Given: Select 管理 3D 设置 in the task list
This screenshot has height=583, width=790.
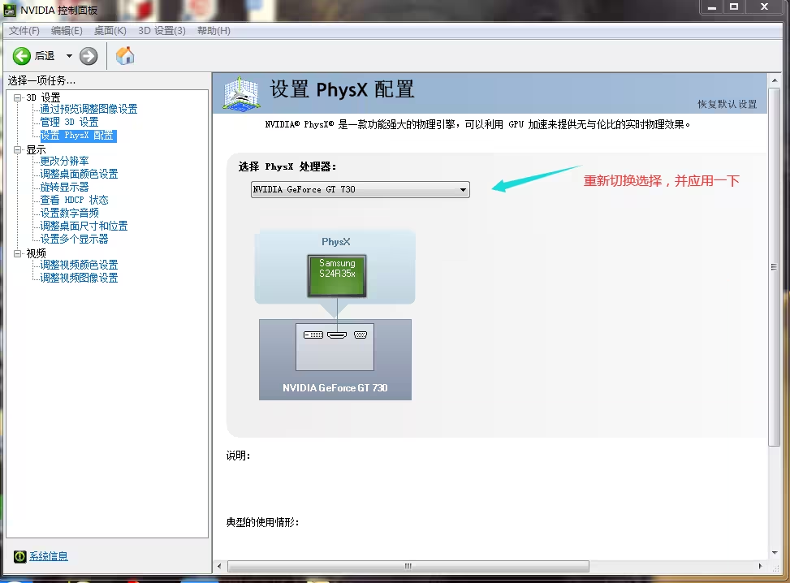Looking at the screenshot, I should 68,122.
